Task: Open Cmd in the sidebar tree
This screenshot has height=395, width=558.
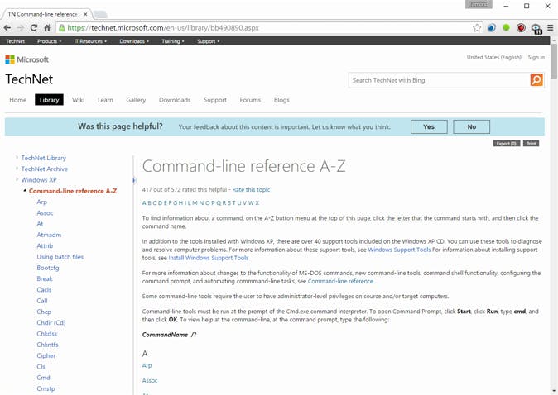Action: pos(43,378)
